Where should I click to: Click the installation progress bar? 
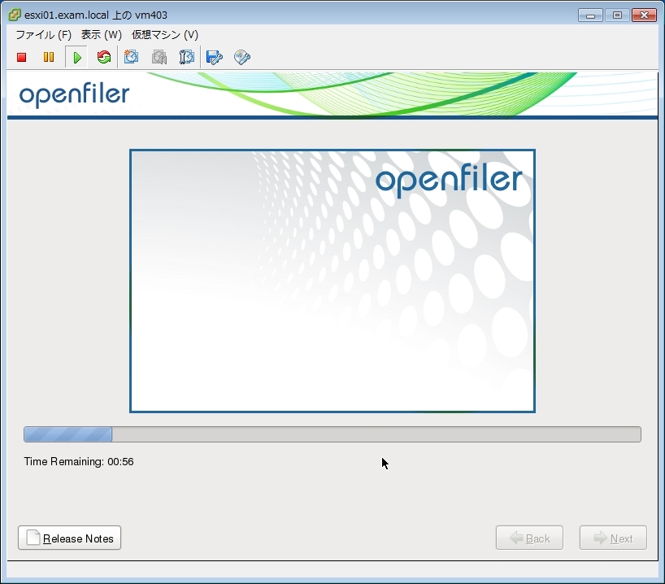pyautogui.click(x=332, y=434)
